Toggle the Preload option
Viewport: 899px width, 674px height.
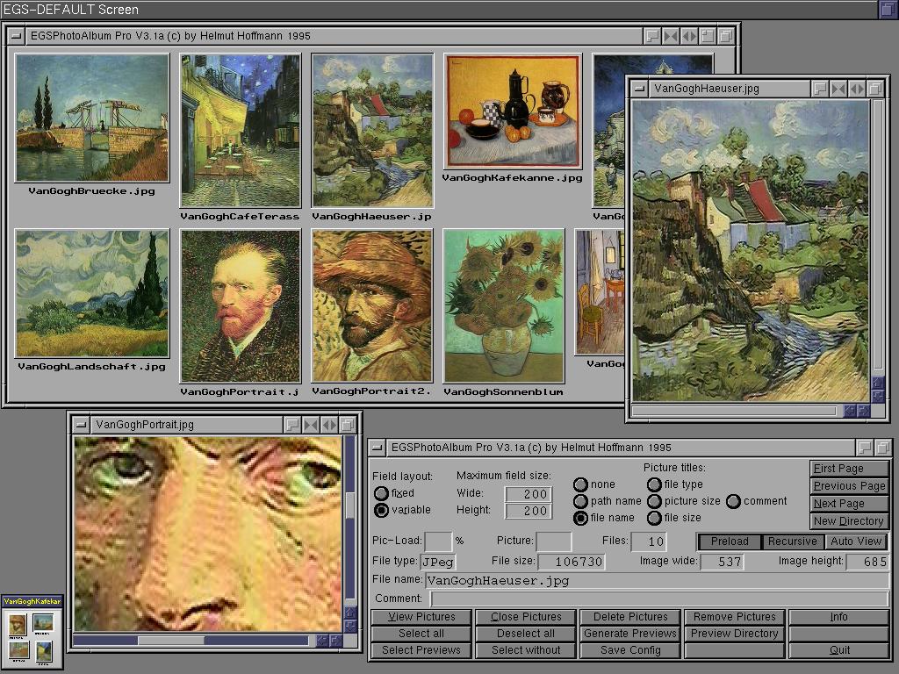(730, 541)
